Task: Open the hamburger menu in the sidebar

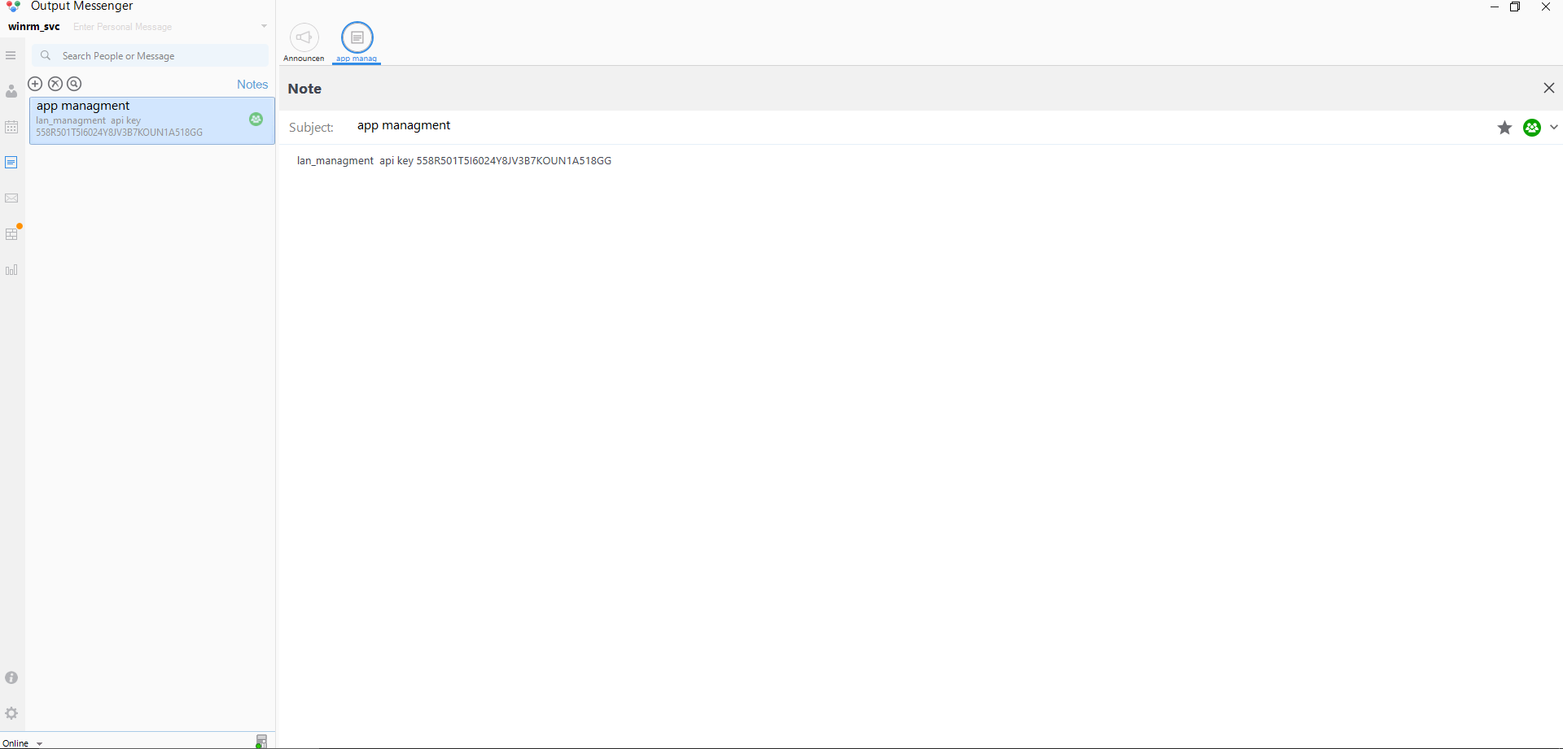Action: click(11, 55)
